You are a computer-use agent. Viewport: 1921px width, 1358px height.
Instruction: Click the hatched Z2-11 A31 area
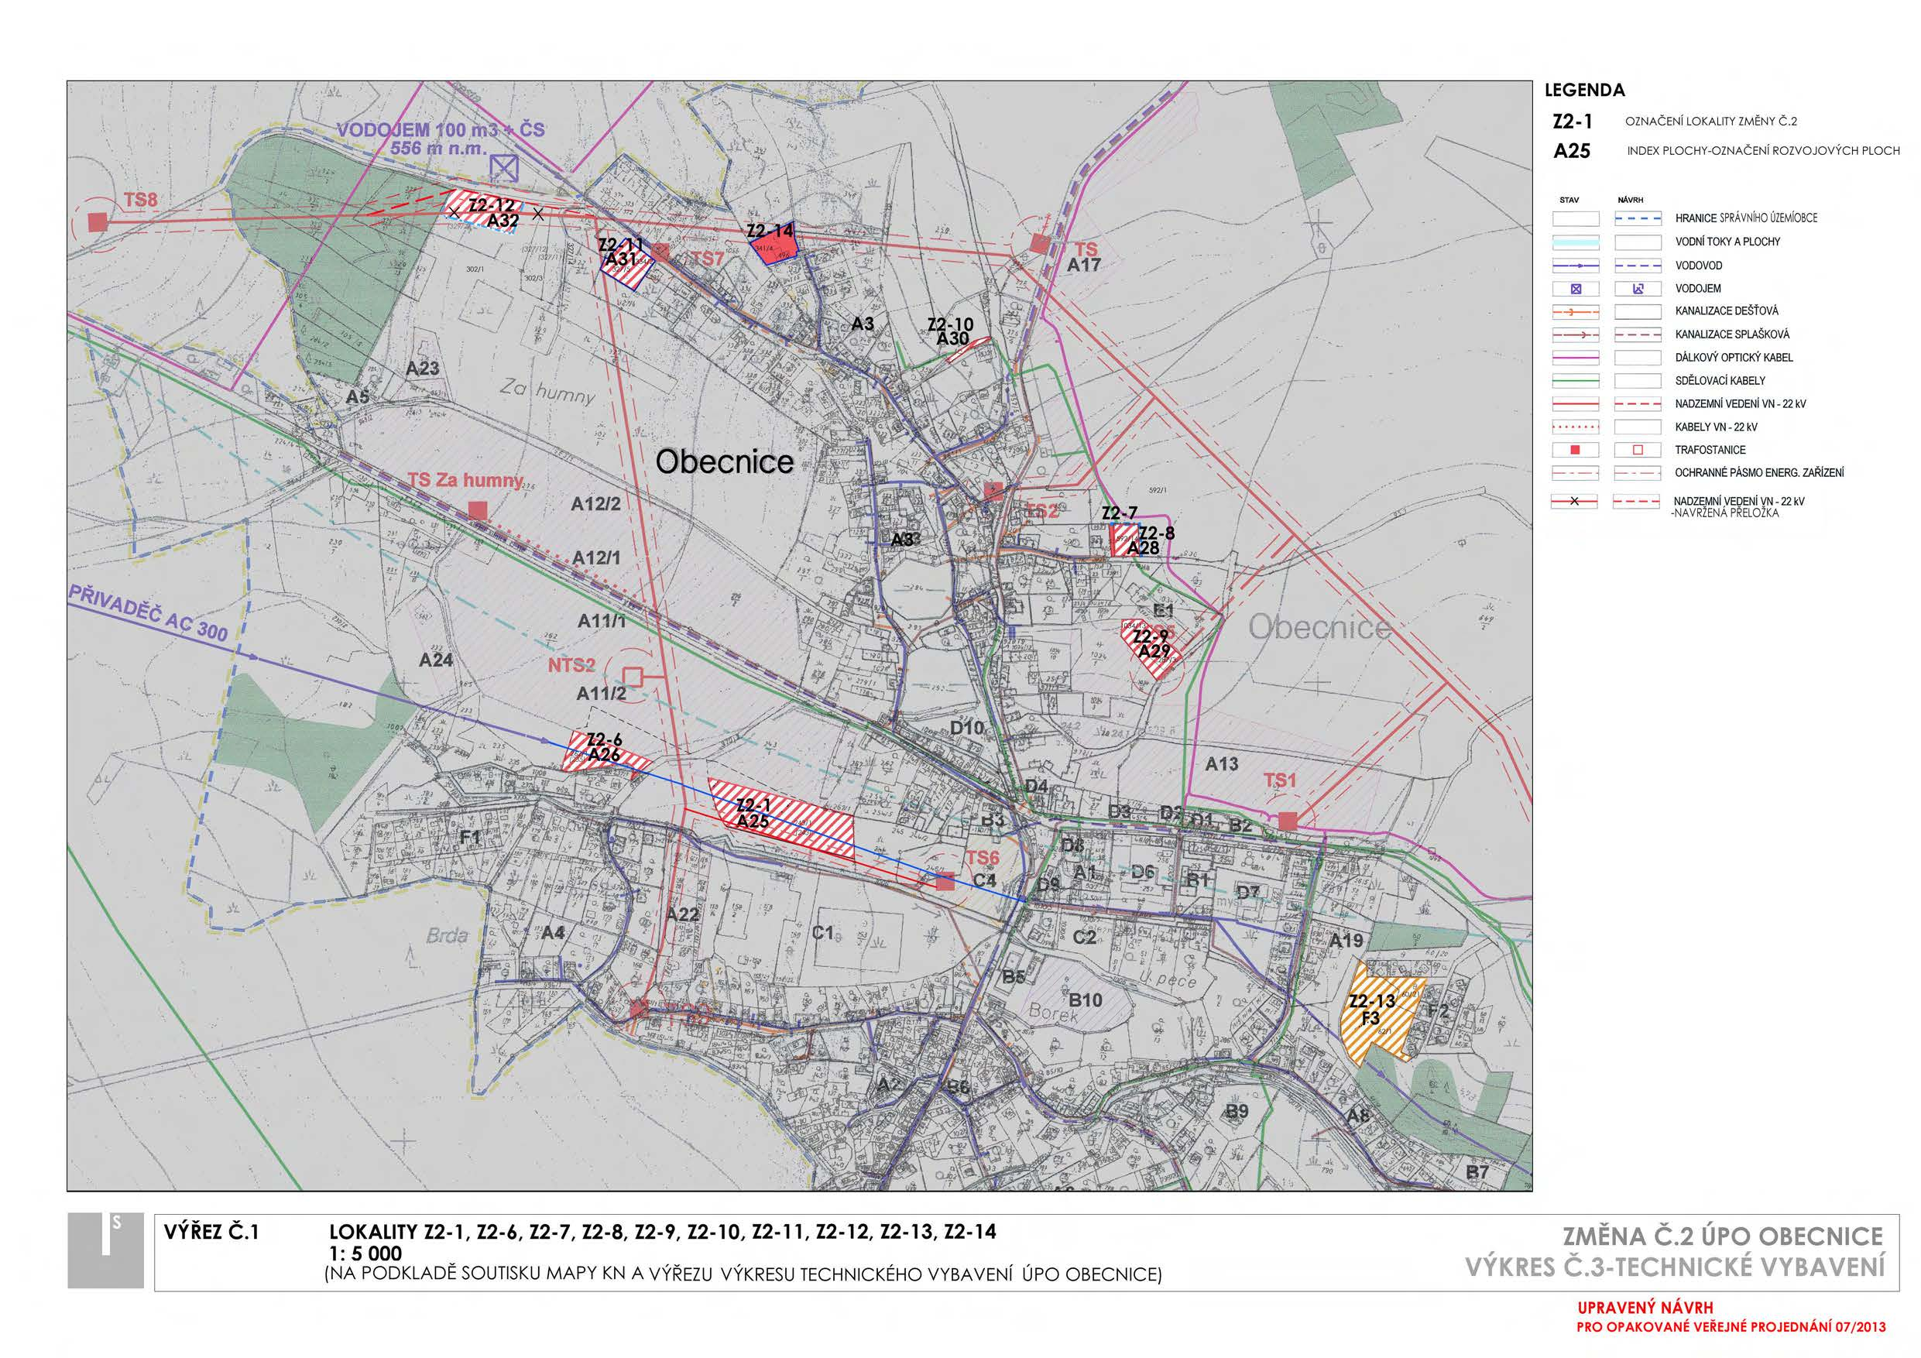pos(626,263)
